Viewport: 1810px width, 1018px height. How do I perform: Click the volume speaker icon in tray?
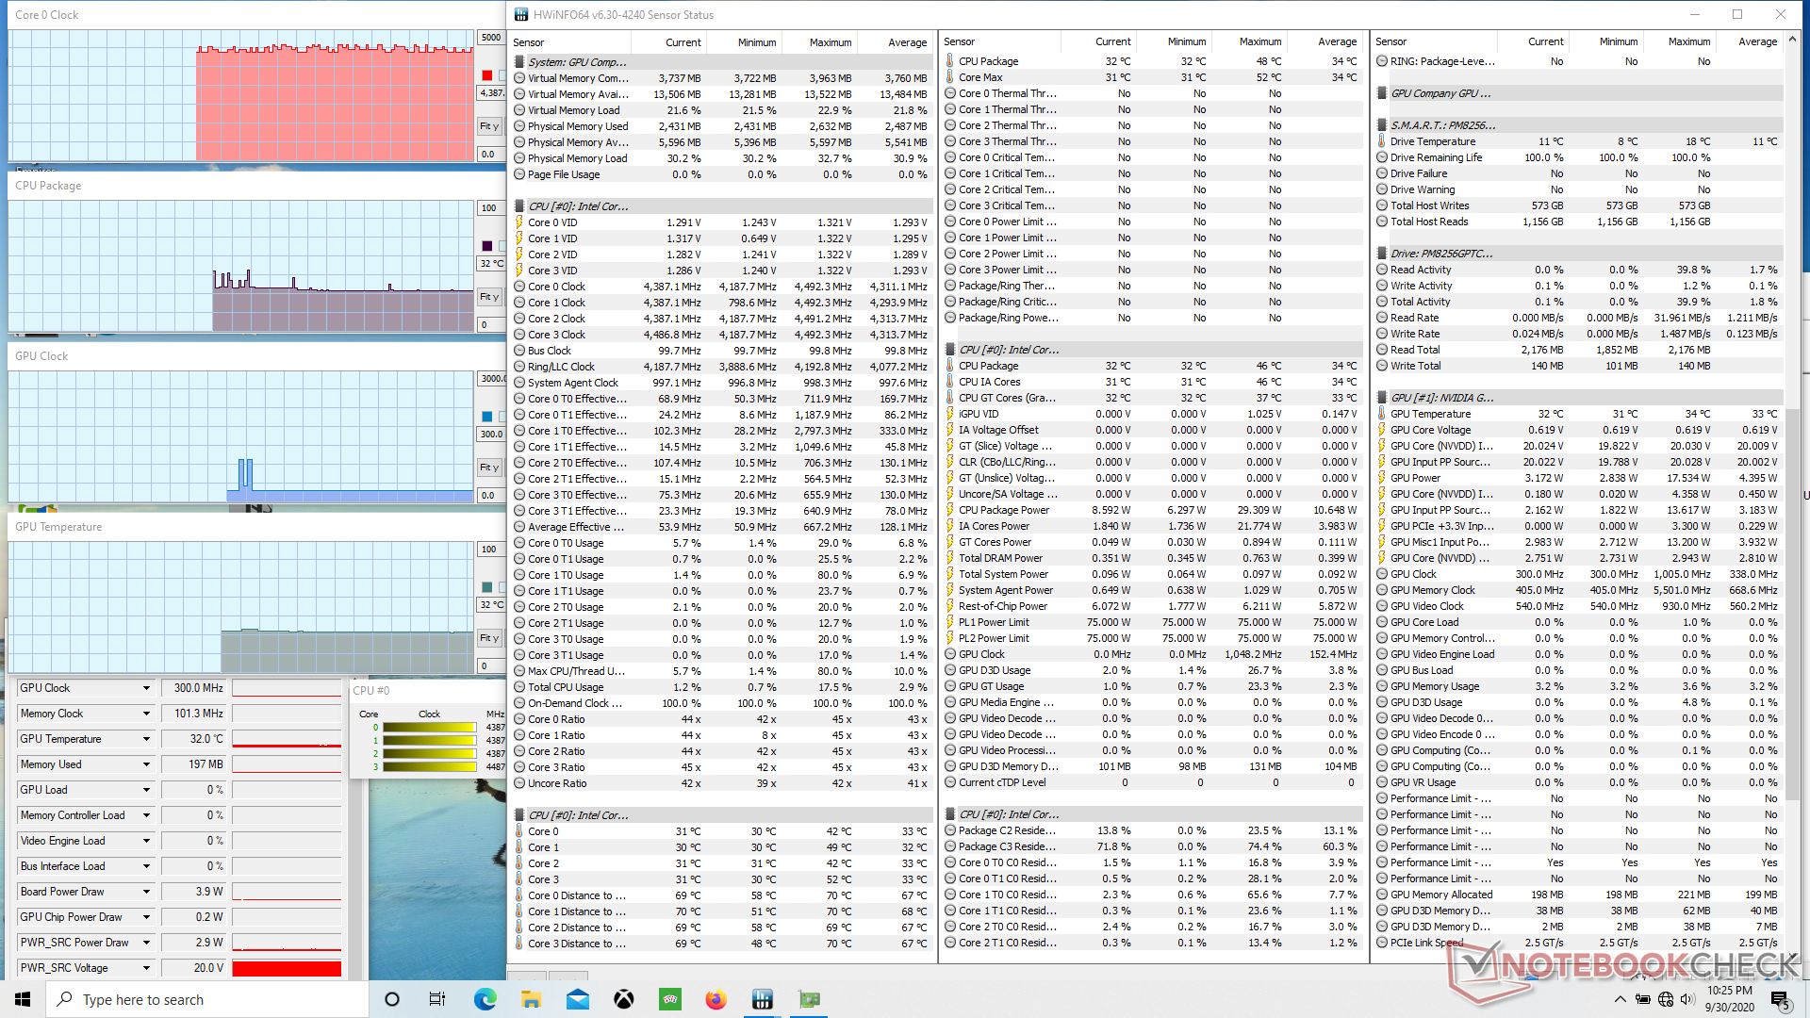pyautogui.click(x=1687, y=999)
